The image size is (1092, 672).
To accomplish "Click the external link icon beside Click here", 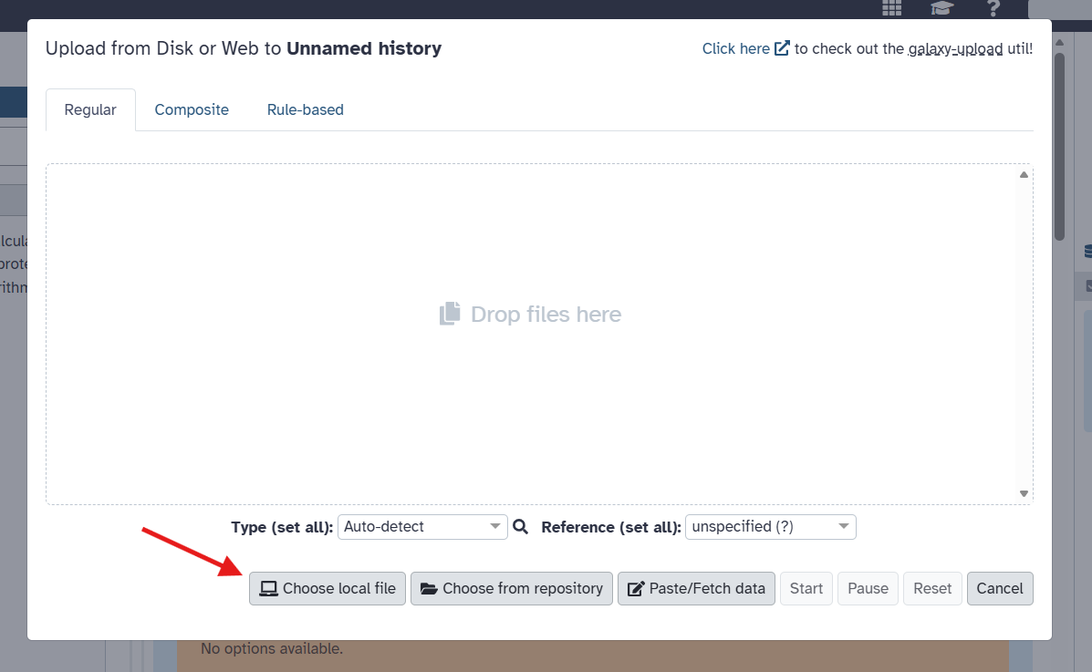I will (782, 48).
